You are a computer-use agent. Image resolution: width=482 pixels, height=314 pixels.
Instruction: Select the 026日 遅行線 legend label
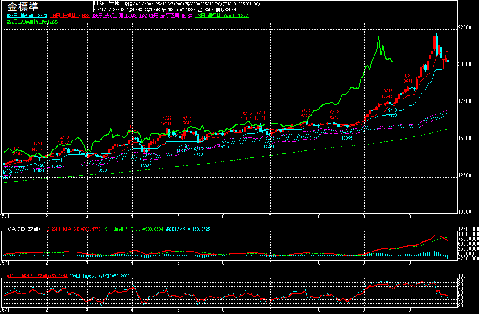click(221, 15)
